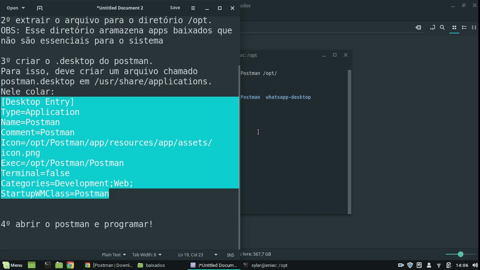Open the shield tray icon
The height and width of the screenshot is (270, 480).
pyautogui.click(x=410, y=265)
